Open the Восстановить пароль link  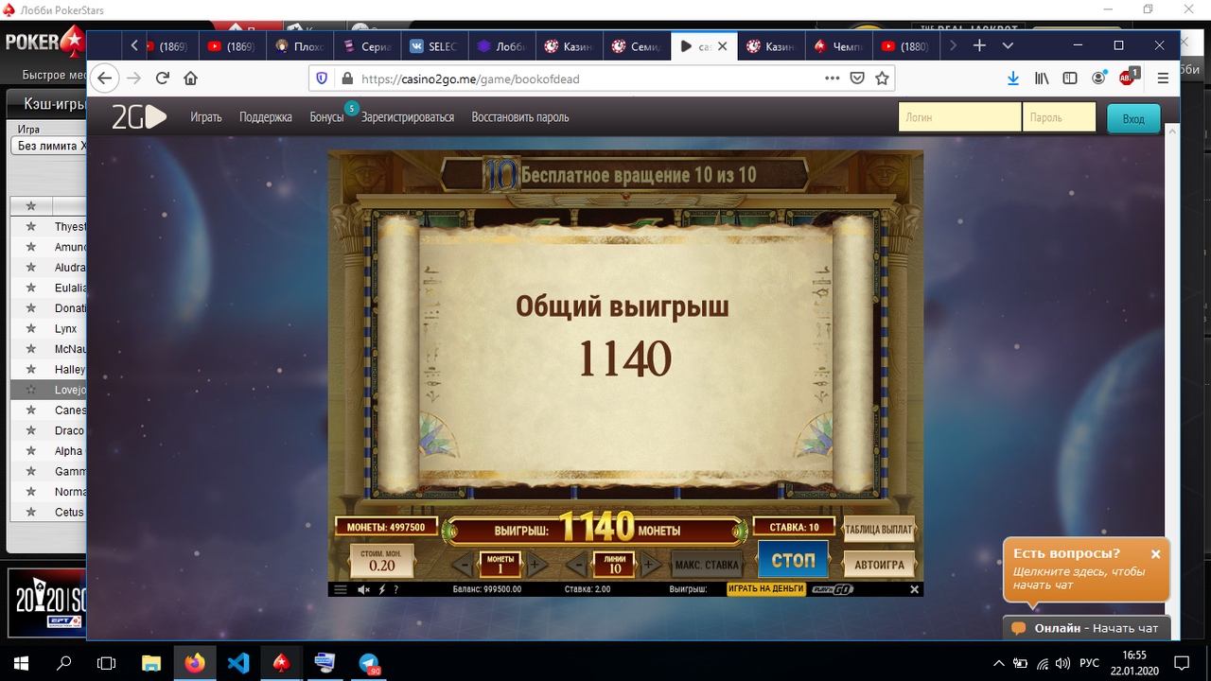520,117
